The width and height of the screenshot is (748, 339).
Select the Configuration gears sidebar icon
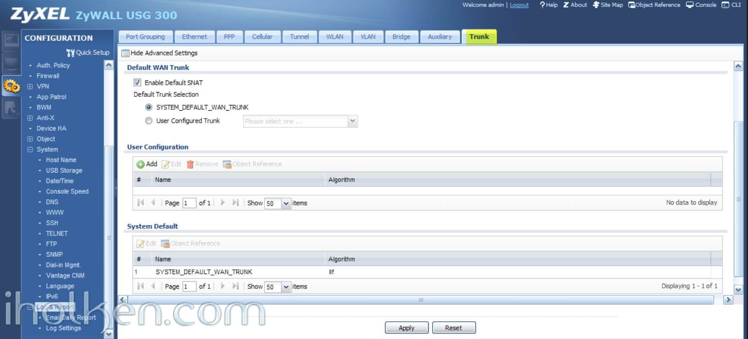click(x=11, y=86)
